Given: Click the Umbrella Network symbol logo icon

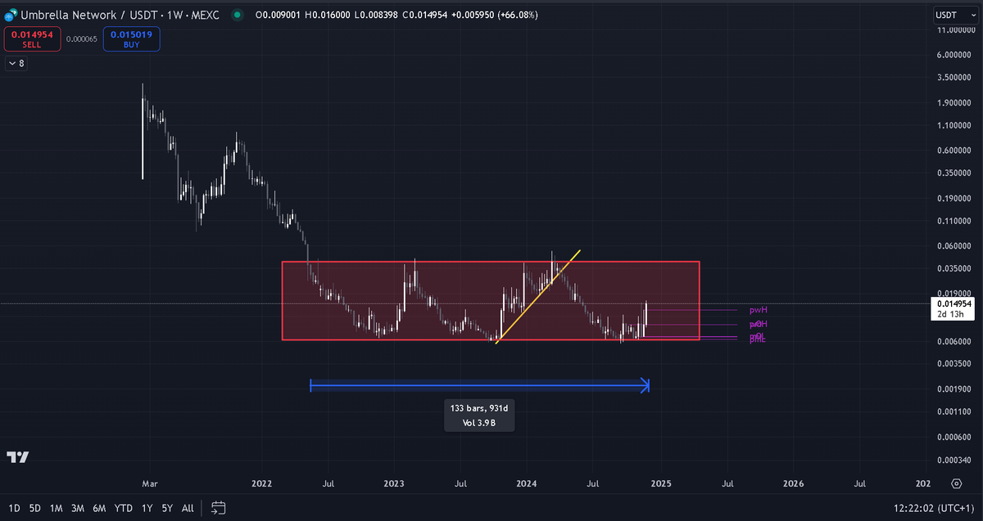Looking at the screenshot, I should tap(11, 15).
